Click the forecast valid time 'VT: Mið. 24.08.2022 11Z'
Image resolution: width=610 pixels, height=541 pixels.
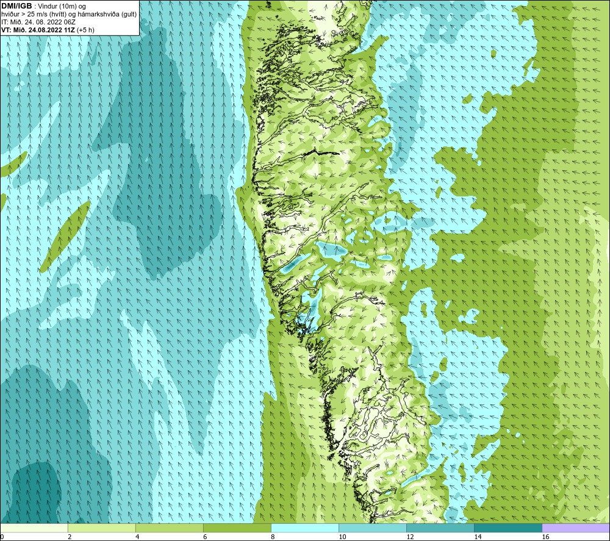click(x=38, y=30)
